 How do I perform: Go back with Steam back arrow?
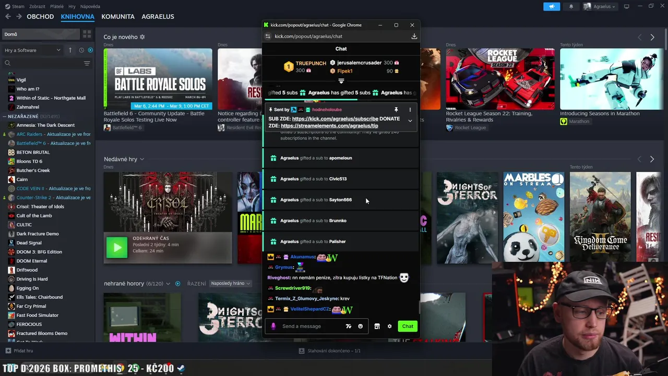click(8, 17)
